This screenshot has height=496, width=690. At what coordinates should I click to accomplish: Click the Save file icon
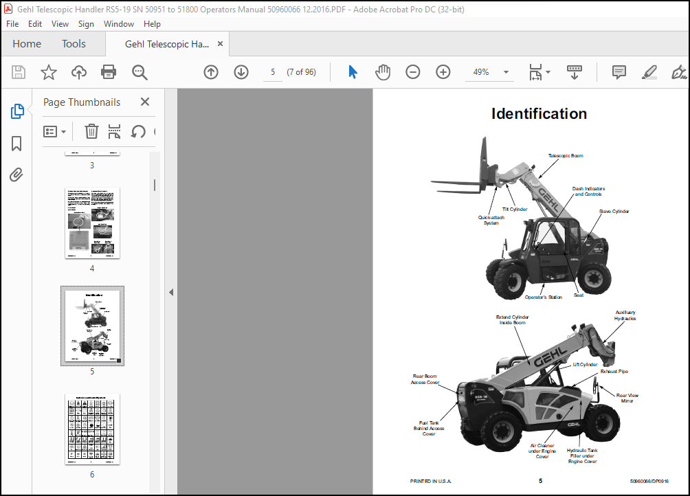click(x=19, y=72)
